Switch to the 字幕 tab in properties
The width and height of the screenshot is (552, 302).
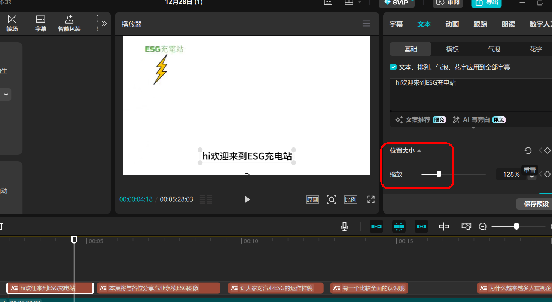(396, 24)
